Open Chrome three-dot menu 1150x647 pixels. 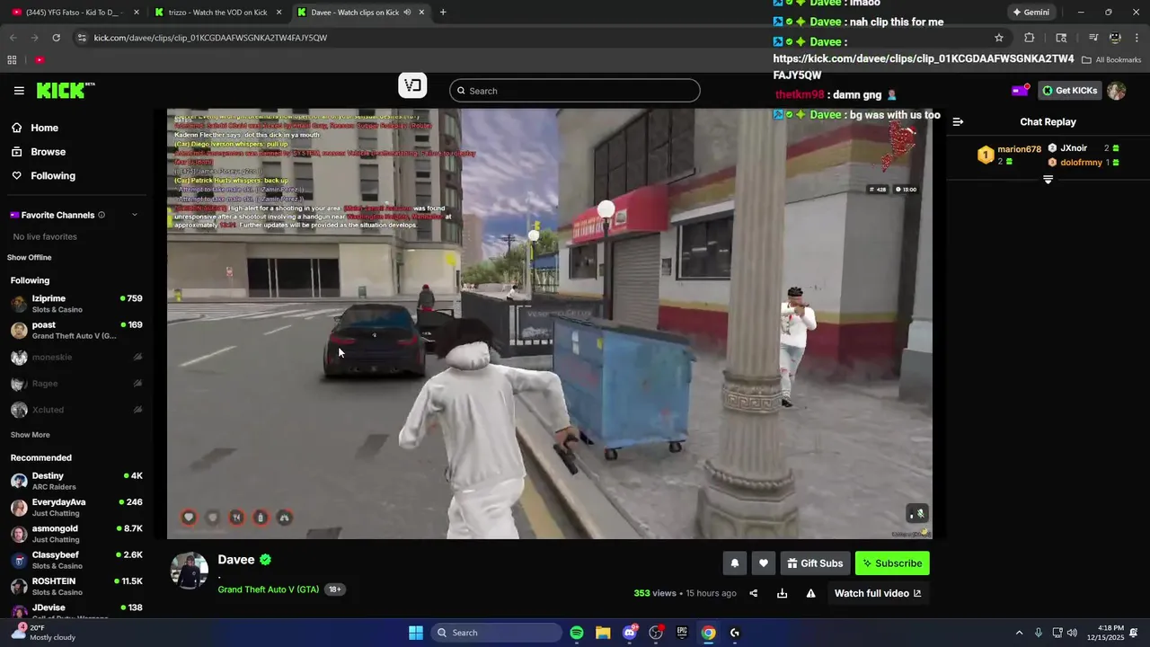tap(1137, 38)
